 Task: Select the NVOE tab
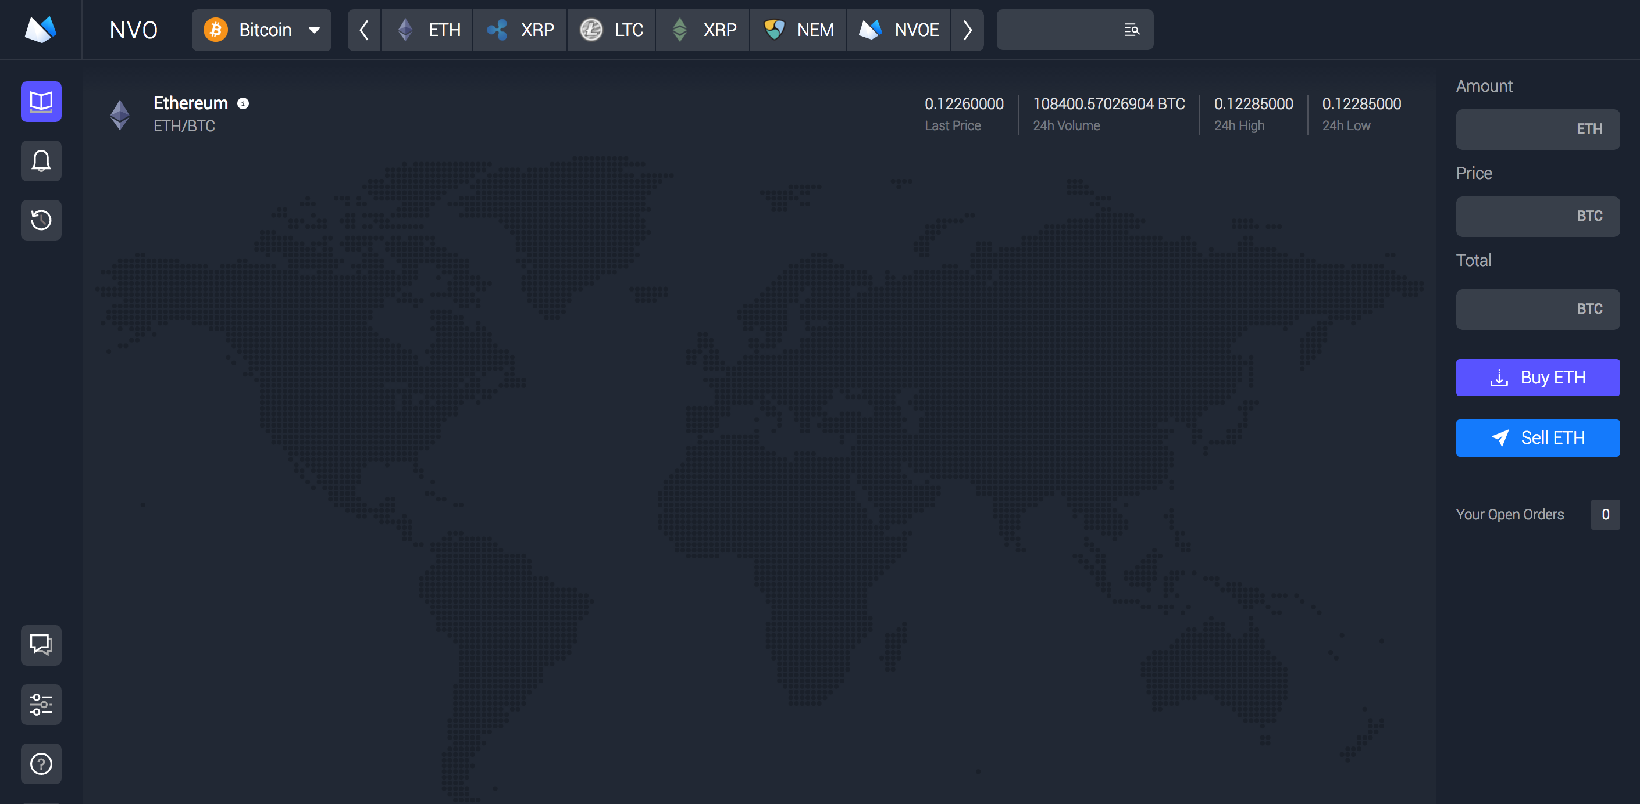(x=899, y=30)
